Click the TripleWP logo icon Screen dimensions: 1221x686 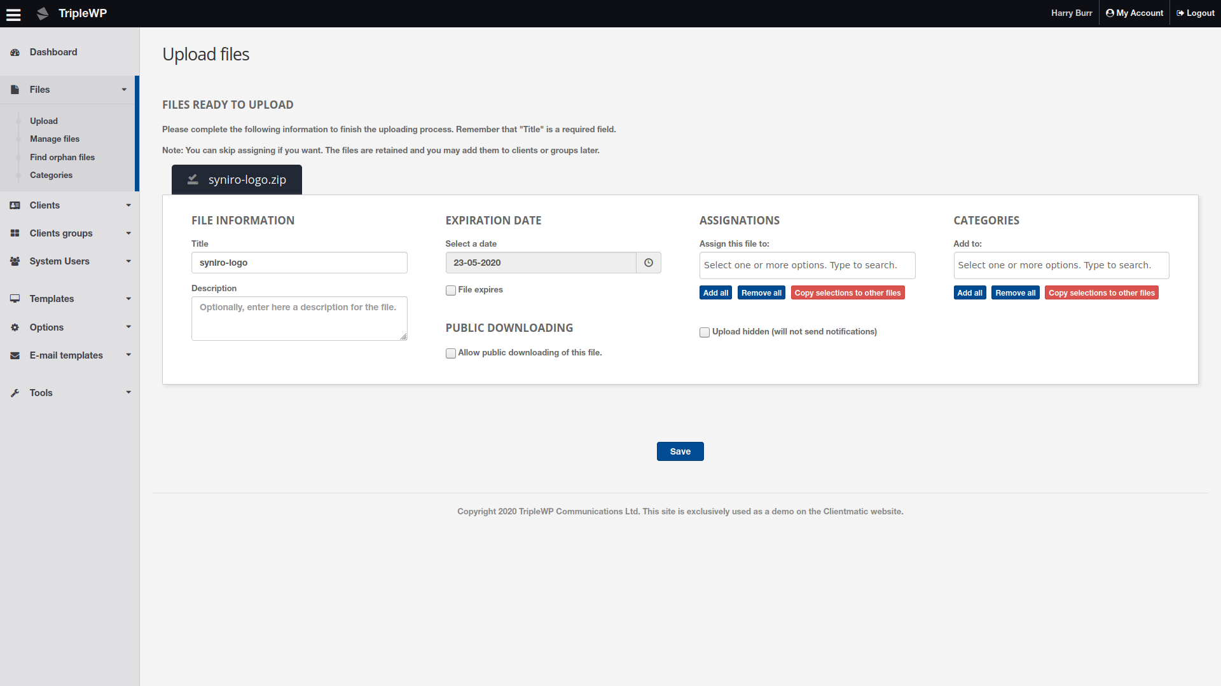[43, 13]
